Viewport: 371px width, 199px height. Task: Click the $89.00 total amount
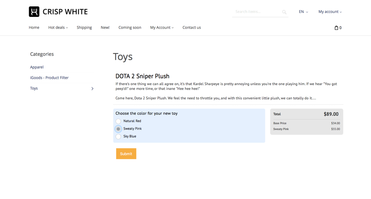331,114
